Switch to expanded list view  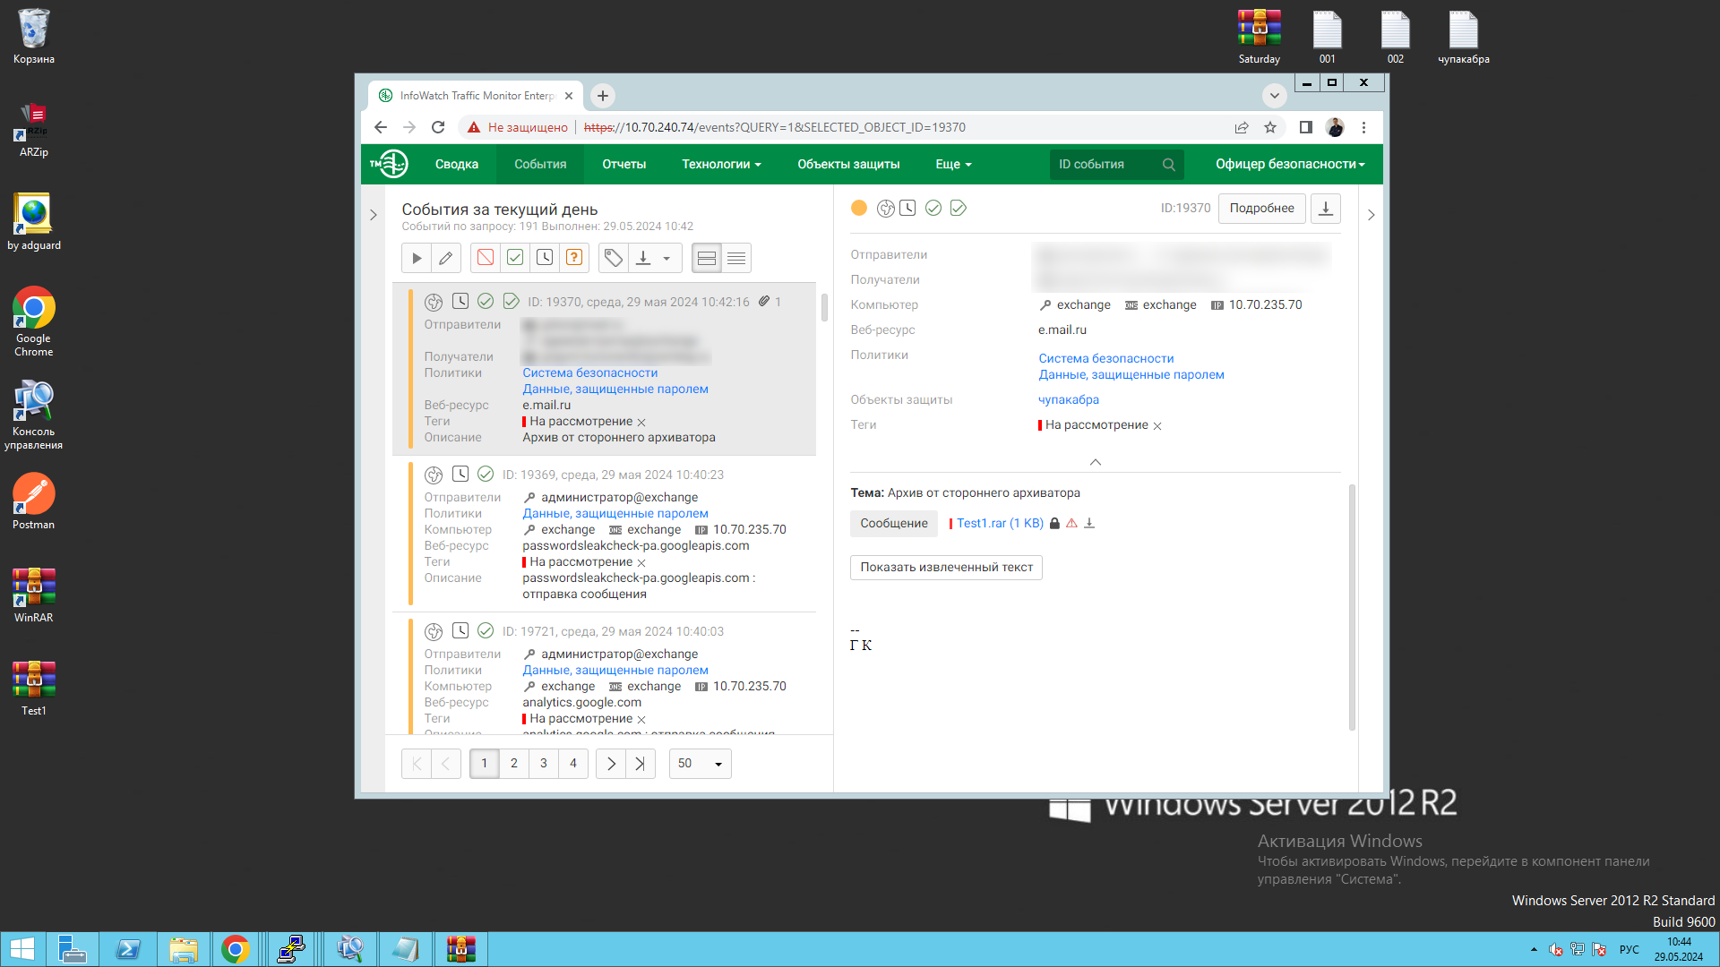(707, 258)
